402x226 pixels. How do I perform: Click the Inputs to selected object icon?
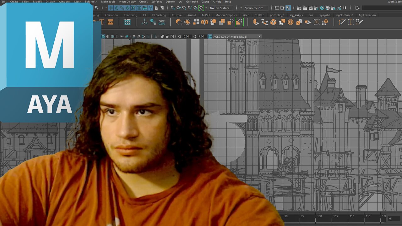point(277,8)
